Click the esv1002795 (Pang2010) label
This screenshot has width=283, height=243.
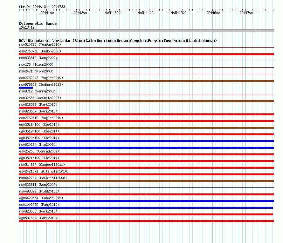(39, 205)
